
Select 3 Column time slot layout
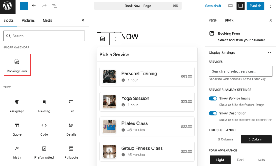225,139
